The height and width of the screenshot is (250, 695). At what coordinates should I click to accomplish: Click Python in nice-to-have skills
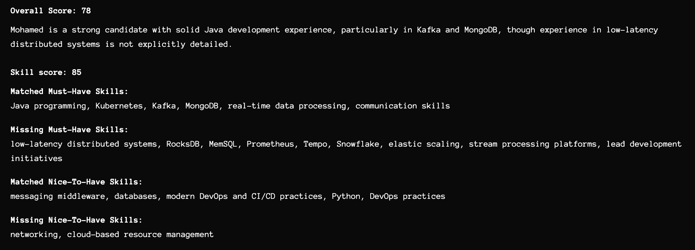point(346,196)
